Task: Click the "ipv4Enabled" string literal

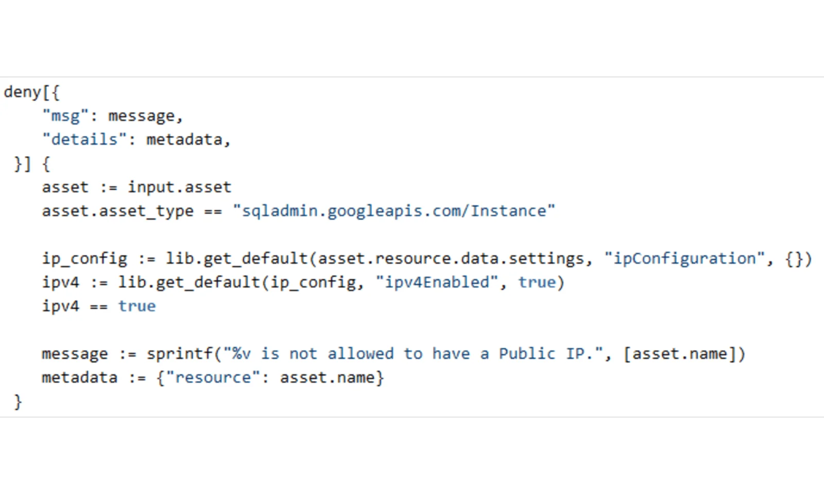Action: click(x=437, y=283)
